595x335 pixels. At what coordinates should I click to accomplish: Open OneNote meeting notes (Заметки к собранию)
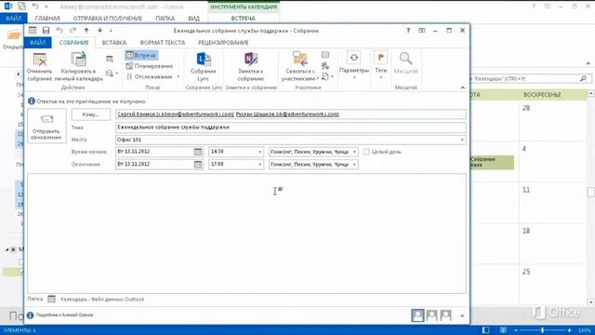pos(251,67)
